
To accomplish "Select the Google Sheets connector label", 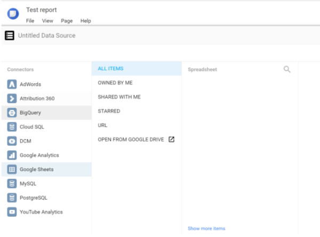I will click(36, 169).
